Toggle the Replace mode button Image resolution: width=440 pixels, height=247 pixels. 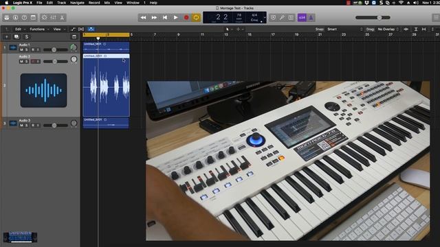tap(273, 18)
